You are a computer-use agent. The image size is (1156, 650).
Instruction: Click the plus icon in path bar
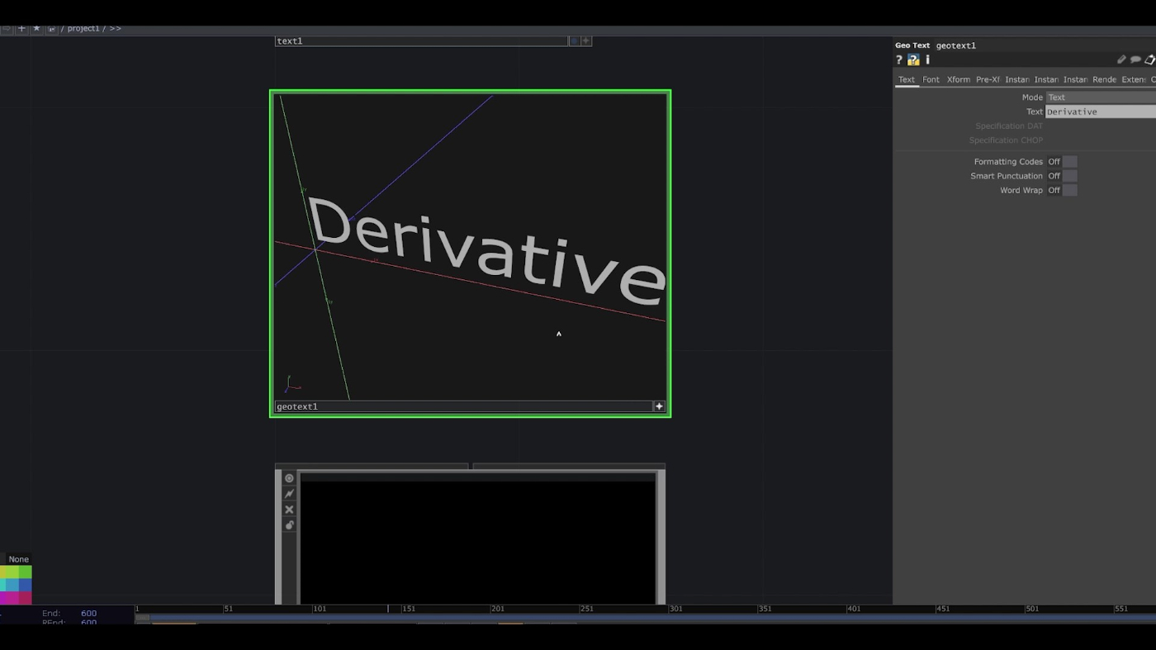click(x=21, y=28)
